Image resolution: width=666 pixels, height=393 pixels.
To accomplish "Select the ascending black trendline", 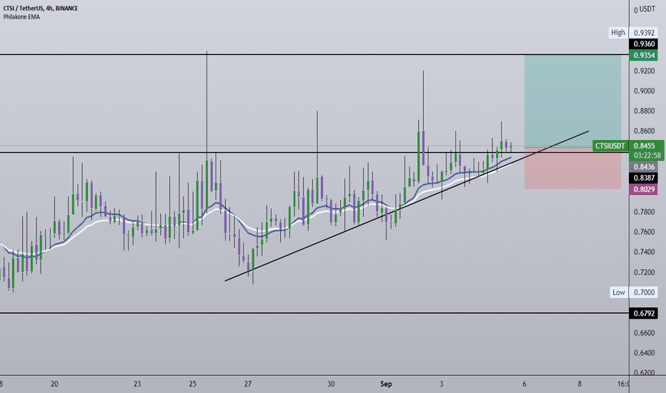I will tap(407, 206).
